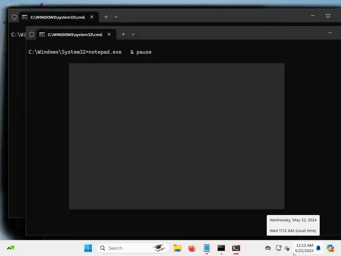Maximize the back terminal window
341x256 pixels.
click(328, 16)
